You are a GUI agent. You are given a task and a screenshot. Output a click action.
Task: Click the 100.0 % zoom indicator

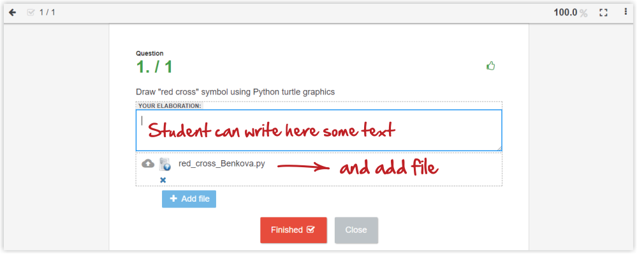[571, 13]
